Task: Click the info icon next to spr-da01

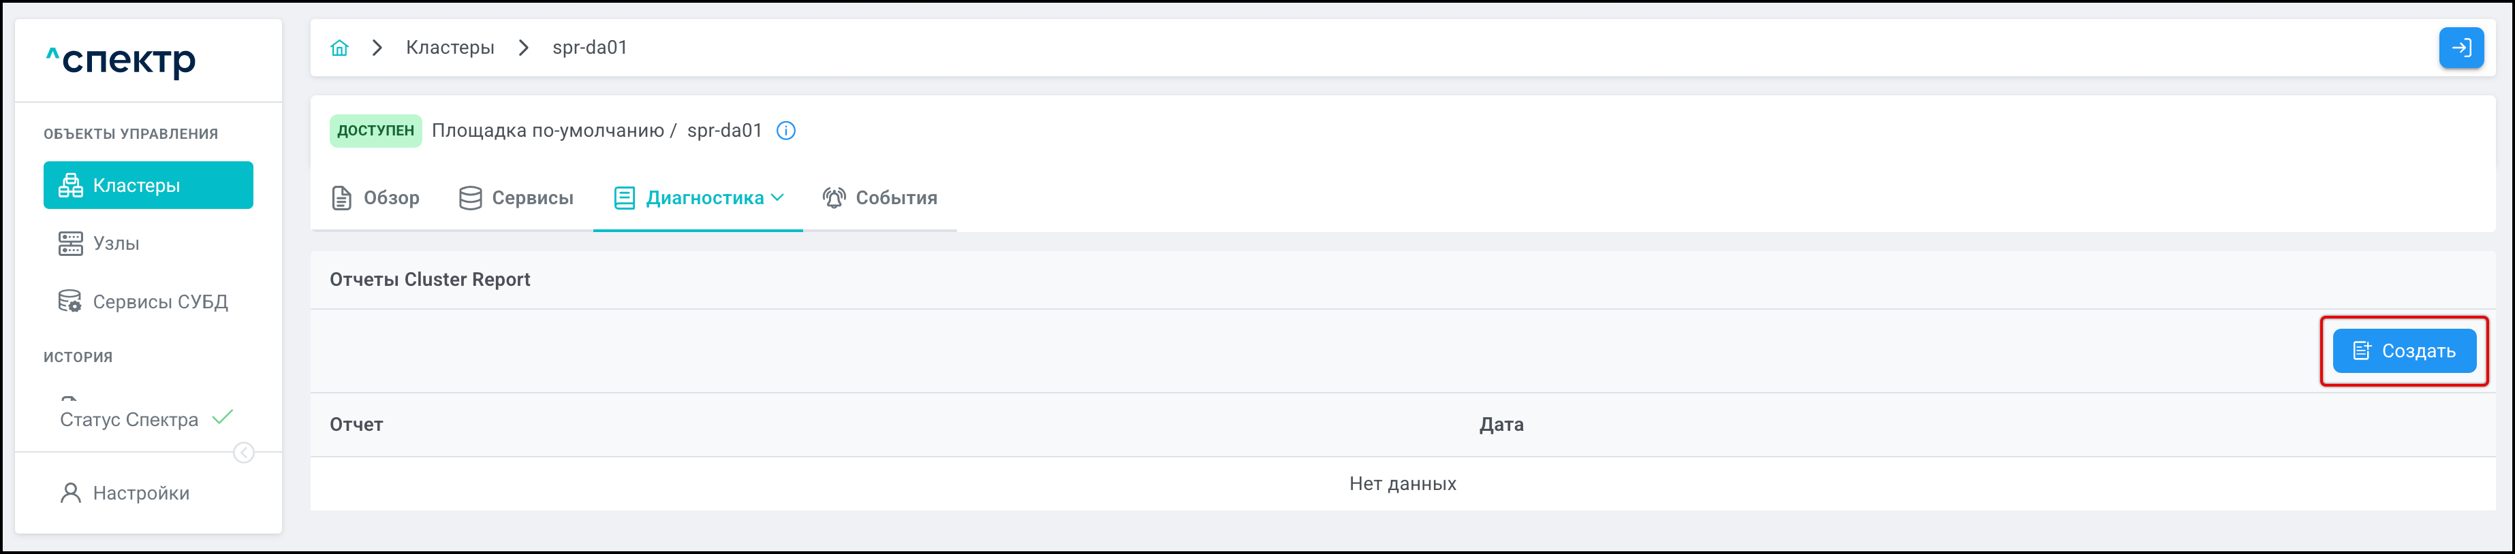Action: 786,131
